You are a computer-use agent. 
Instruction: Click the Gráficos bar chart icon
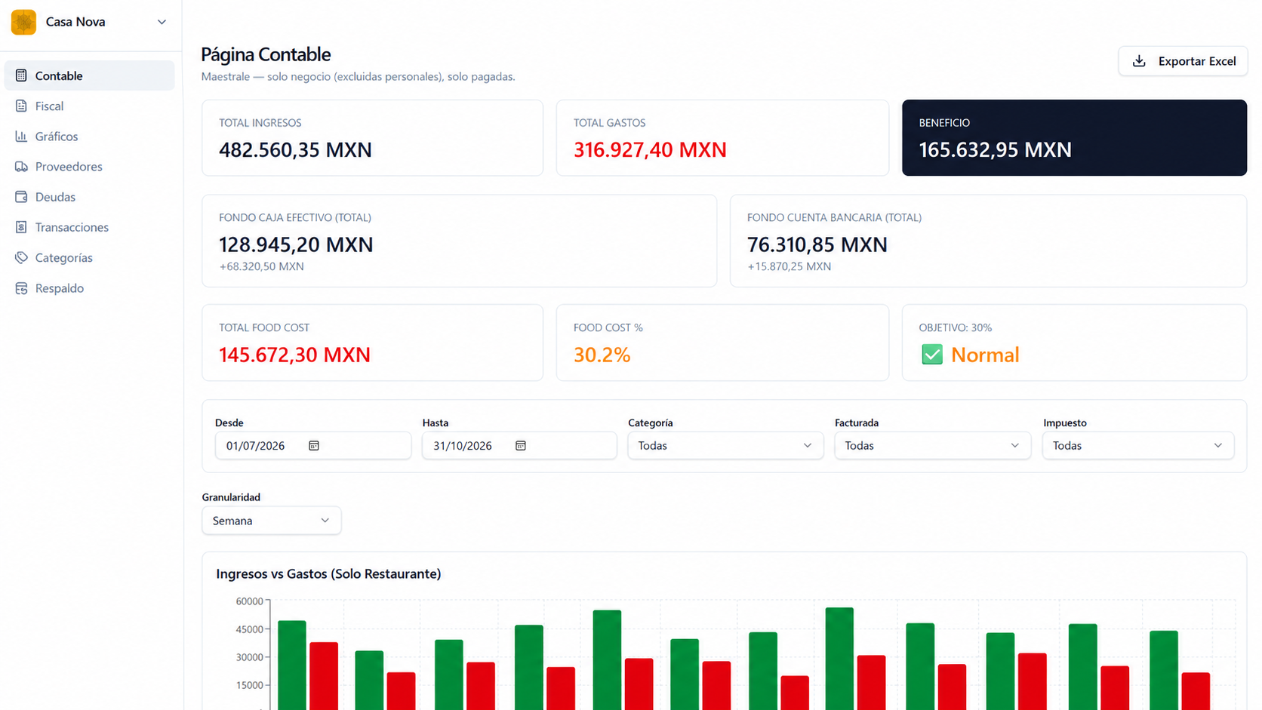[x=21, y=137]
